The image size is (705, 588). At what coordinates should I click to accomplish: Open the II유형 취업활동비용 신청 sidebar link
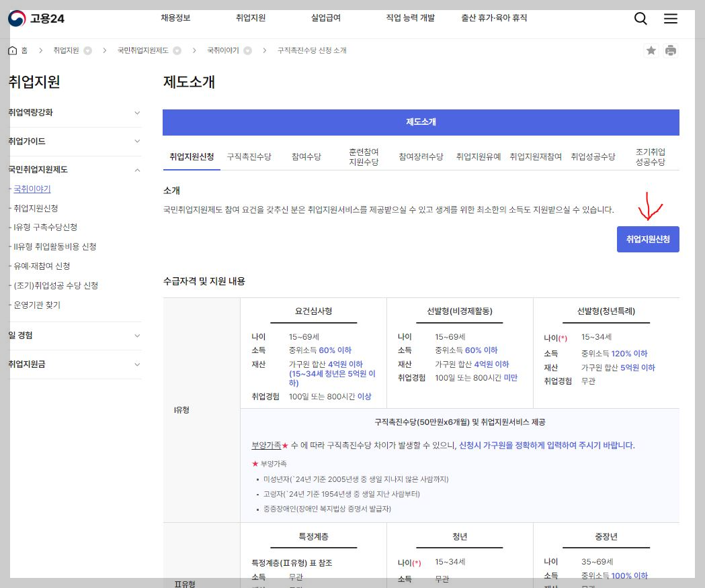[54, 246]
